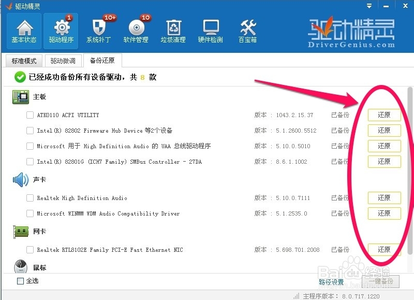414x300 pixels.
Task: Restore the Realtek RTL8102E Ethernet driver
Action: [x=384, y=249]
